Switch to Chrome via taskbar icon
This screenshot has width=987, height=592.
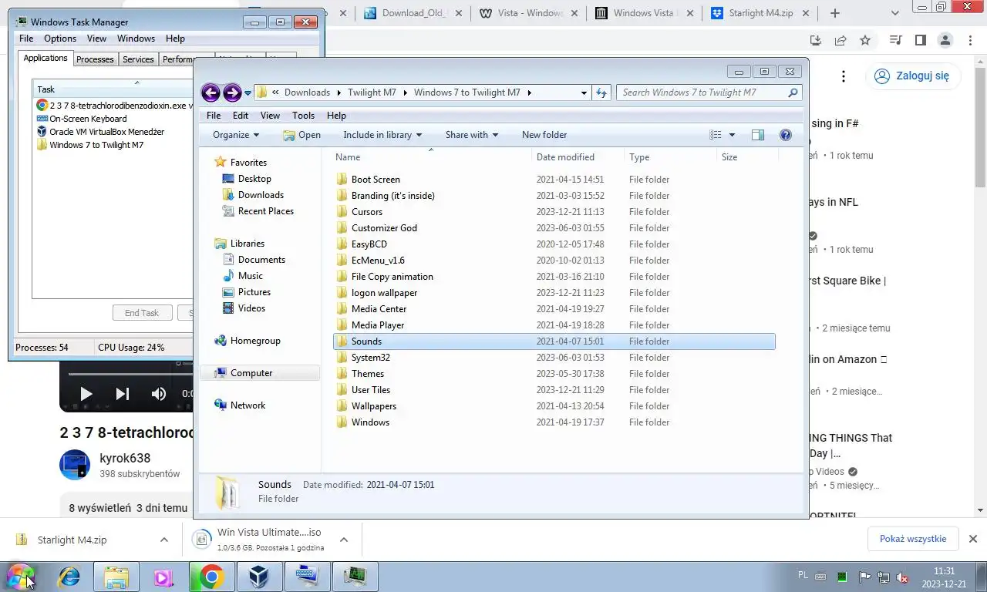pyautogui.click(x=212, y=576)
